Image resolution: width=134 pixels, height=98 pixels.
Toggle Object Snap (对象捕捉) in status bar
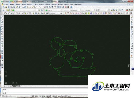point(48,96)
